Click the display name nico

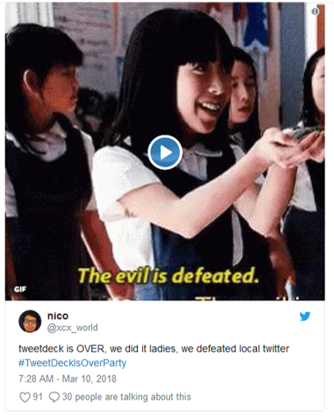(x=58, y=316)
